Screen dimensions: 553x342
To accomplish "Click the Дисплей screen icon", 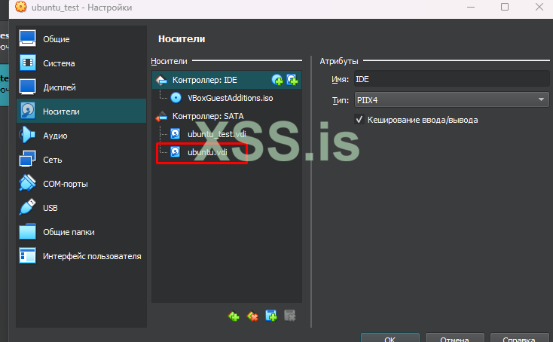I will (x=28, y=87).
